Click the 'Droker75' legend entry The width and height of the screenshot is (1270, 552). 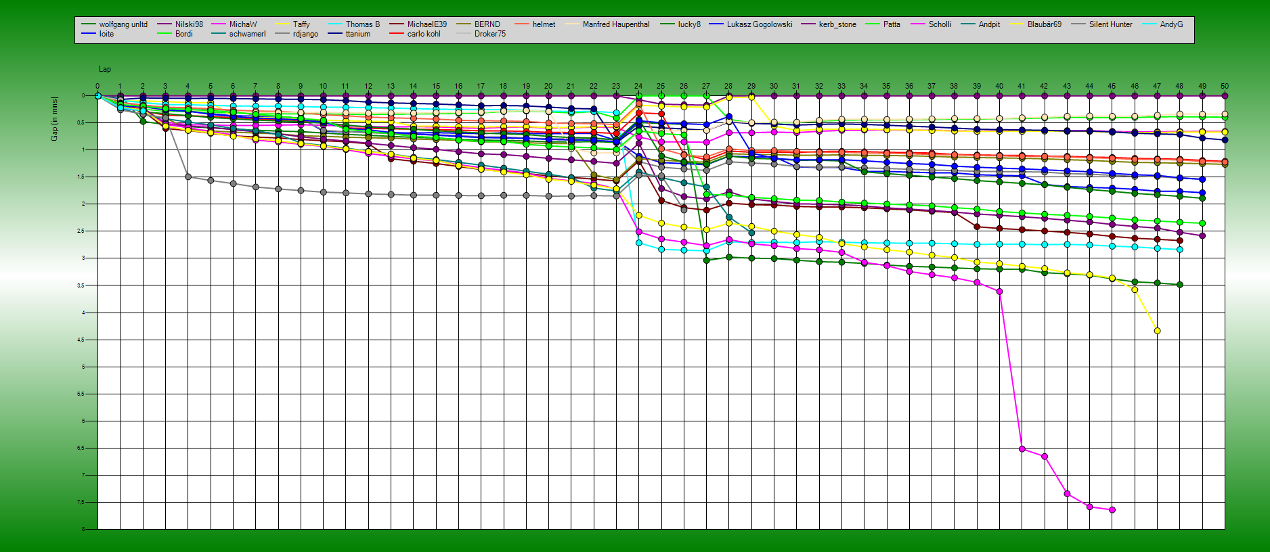coord(489,34)
